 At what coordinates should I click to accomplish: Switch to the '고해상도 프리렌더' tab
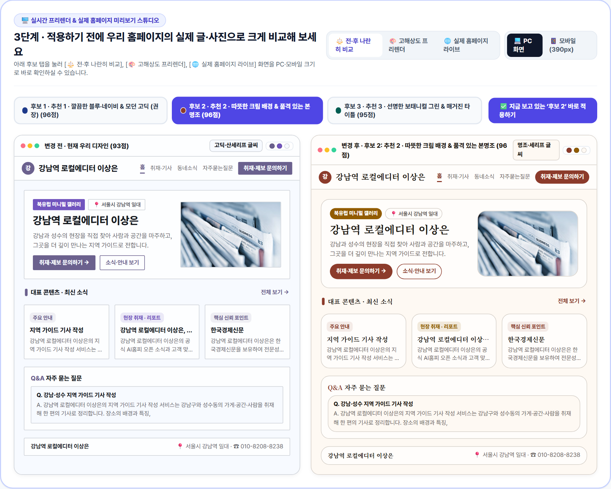pos(410,45)
